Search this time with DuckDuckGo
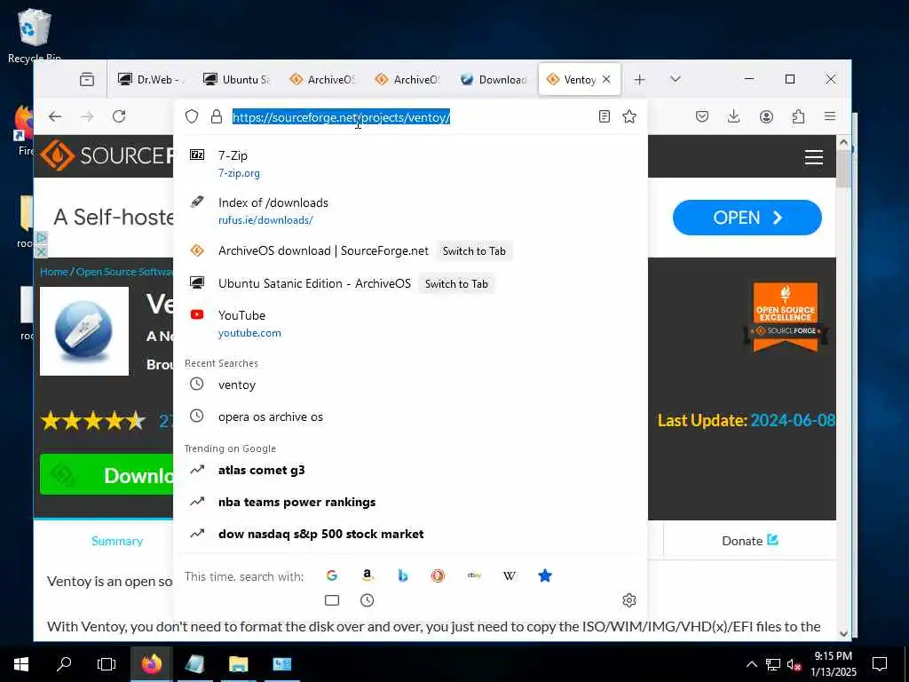Viewport: 909px width, 682px height. [x=438, y=575]
